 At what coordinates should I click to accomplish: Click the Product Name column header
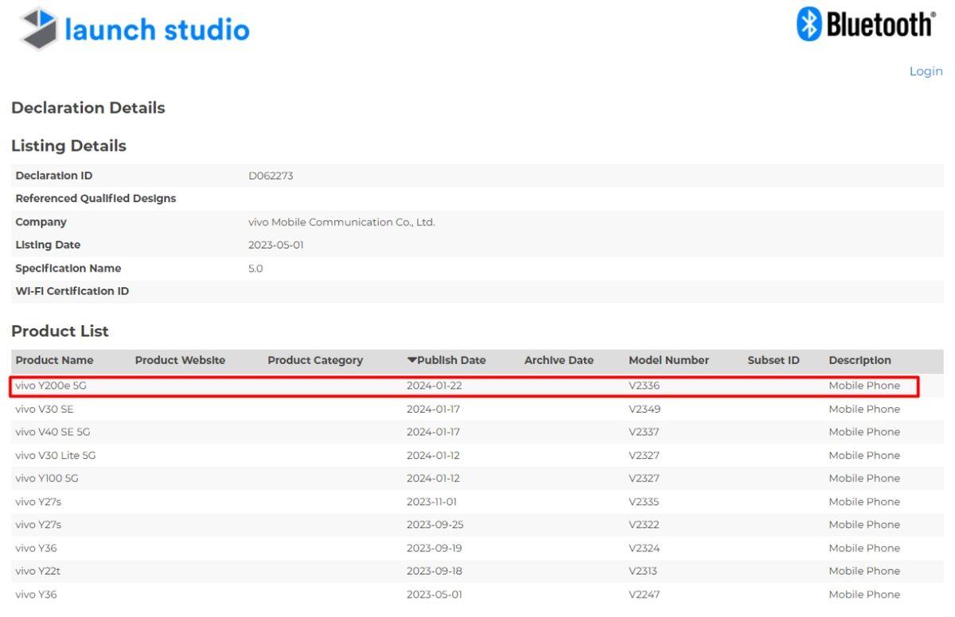tap(54, 360)
